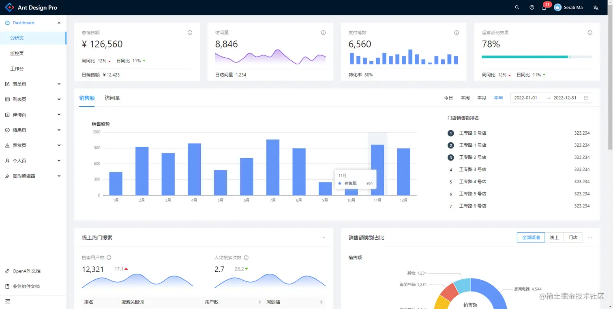613x309 pixels.
Task: Open notifications bell with 11 badge
Action: coord(544,7)
